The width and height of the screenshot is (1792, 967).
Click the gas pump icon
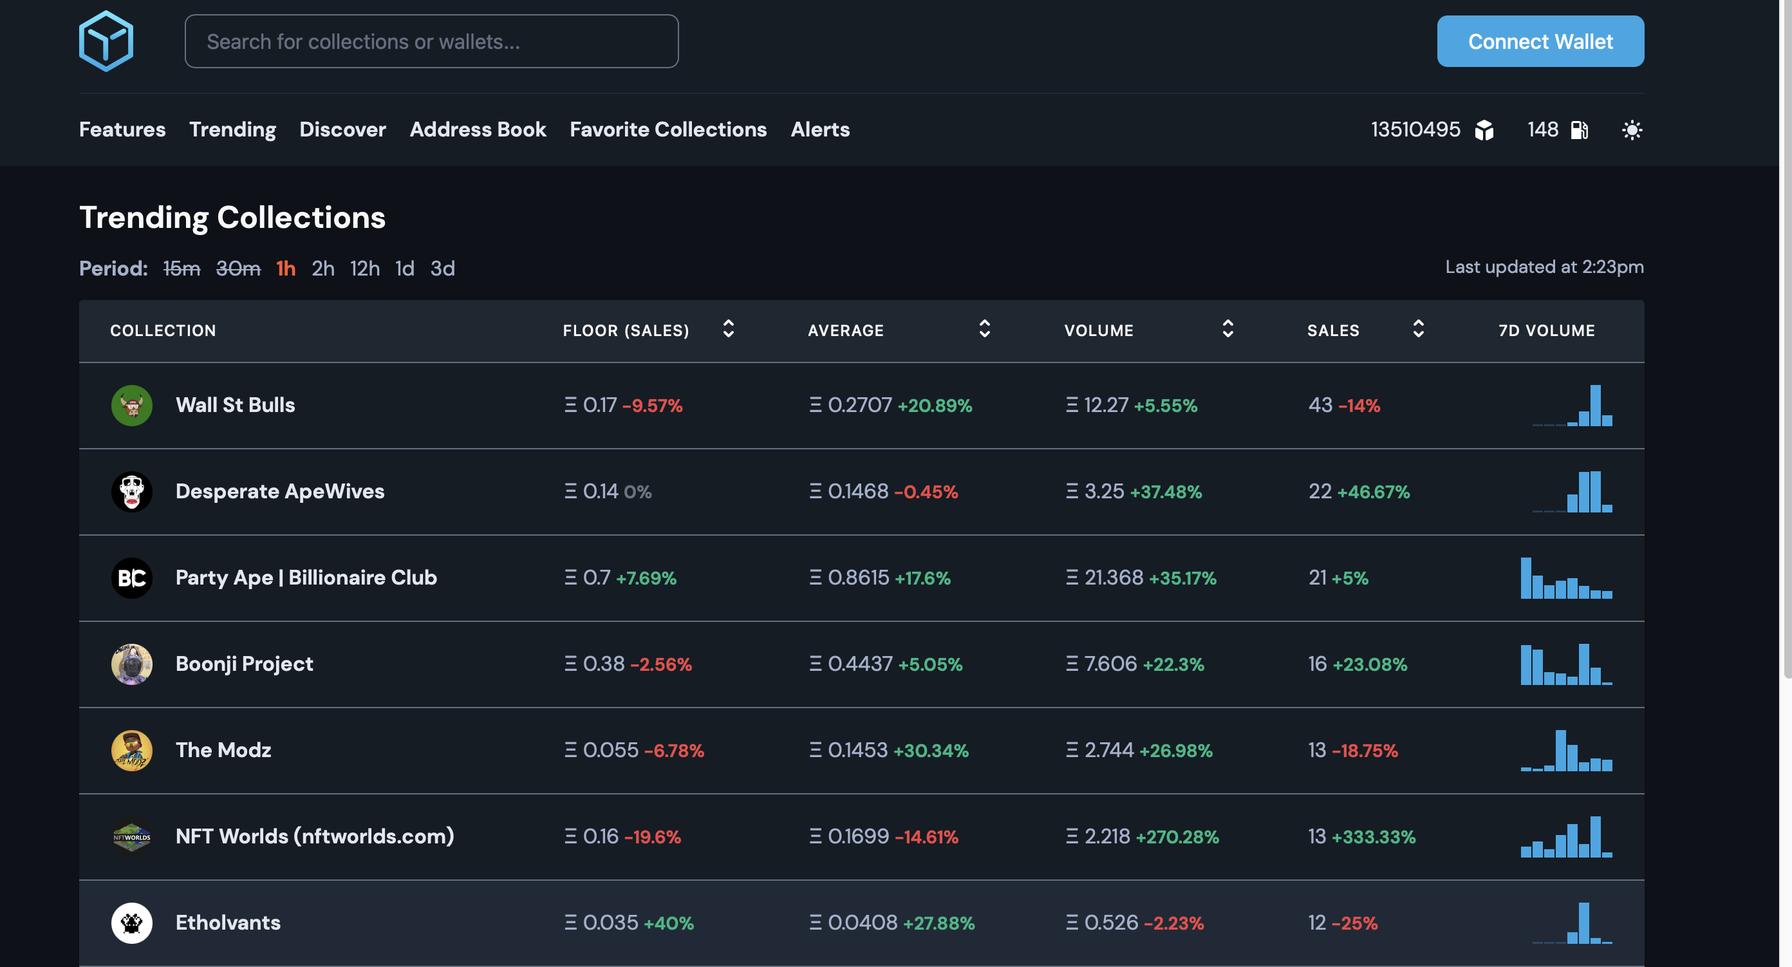[1579, 130]
